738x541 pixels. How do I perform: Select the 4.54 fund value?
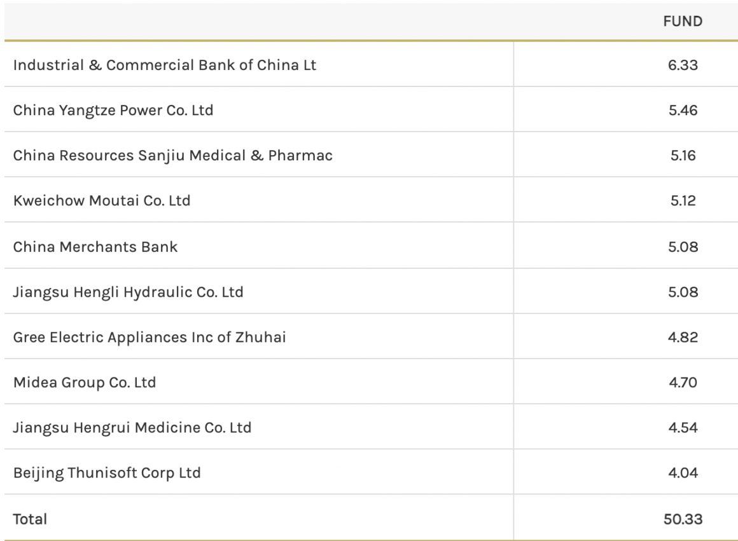tap(683, 427)
